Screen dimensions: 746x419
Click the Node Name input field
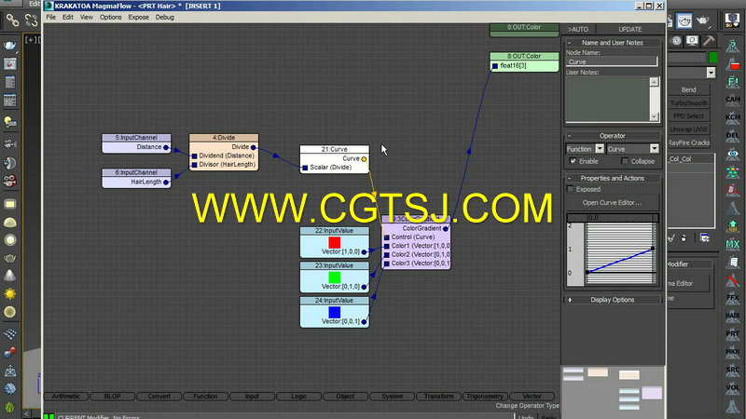tap(612, 61)
